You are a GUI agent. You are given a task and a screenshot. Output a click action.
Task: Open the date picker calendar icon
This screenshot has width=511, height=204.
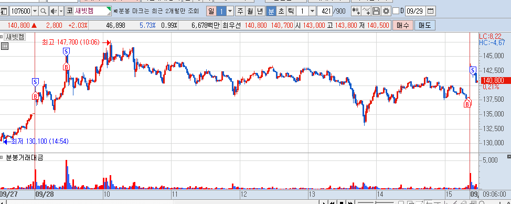pyautogui.click(x=430, y=12)
